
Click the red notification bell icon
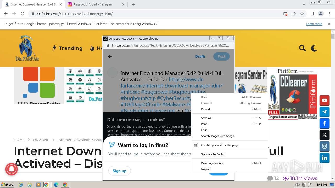(11, 169)
